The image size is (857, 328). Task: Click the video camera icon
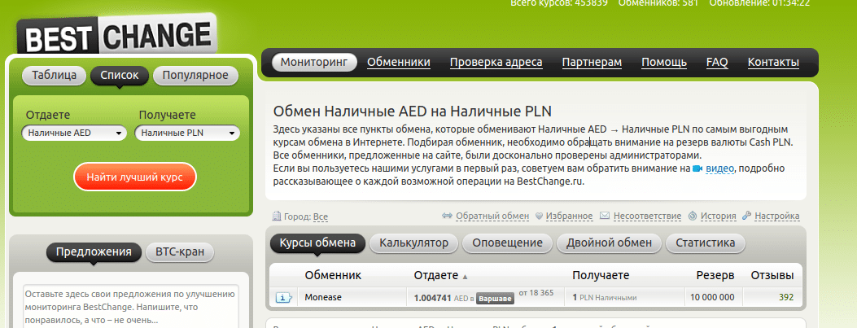(x=697, y=168)
